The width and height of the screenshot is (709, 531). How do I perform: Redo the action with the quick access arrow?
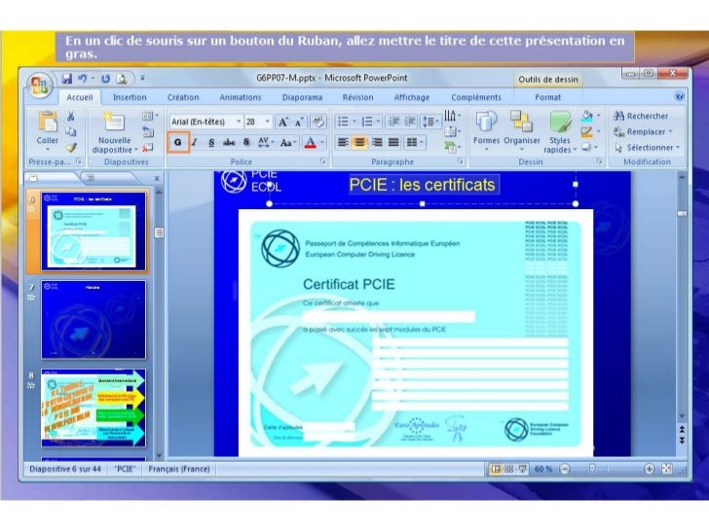(x=105, y=79)
